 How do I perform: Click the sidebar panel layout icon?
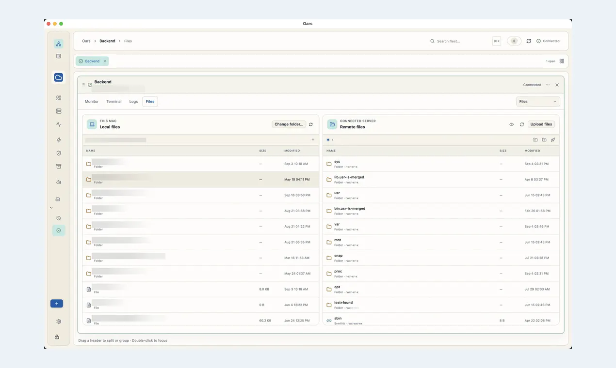(59, 56)
